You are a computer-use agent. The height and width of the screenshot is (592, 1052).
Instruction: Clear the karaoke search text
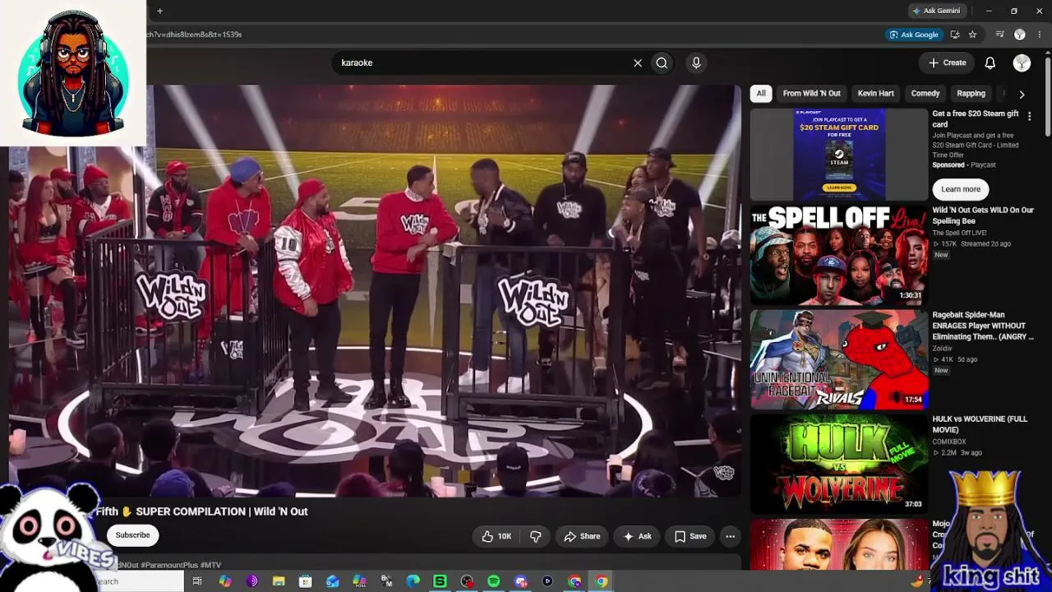tap(637, 62)
